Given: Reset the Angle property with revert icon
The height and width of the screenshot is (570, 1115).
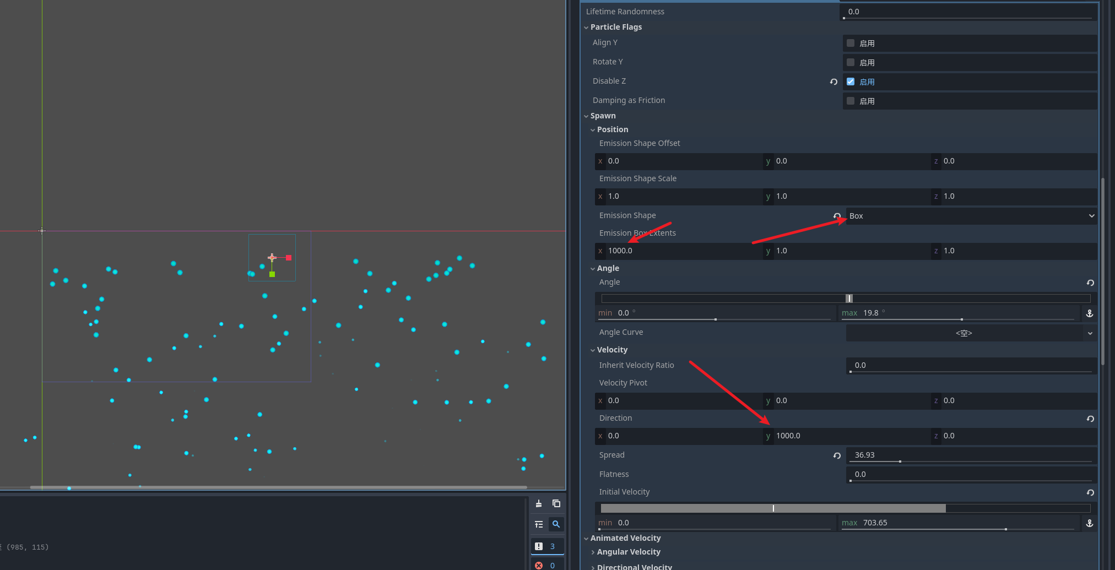Looking at the screenshot, I should tap(1090, 283).
